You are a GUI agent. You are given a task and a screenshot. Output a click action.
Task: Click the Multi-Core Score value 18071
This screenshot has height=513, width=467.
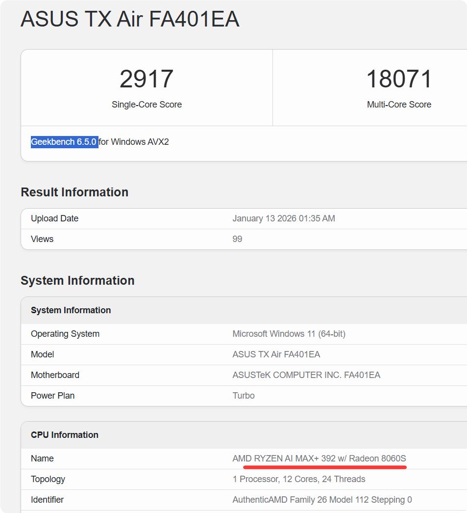pos(398,79)
